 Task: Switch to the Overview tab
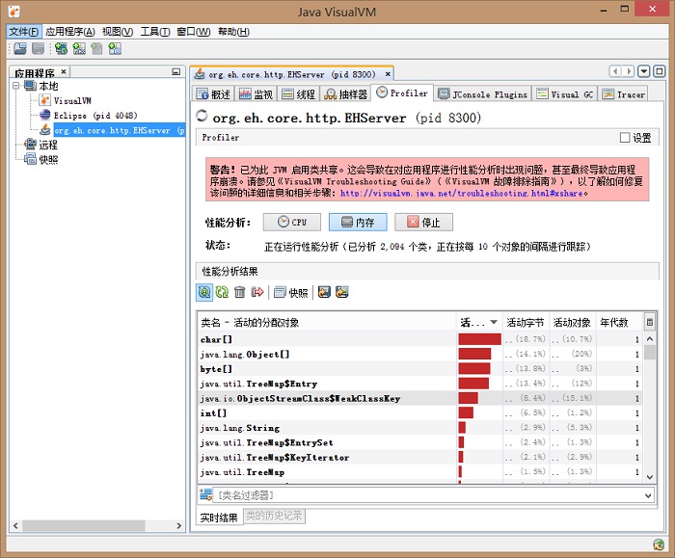213,93
